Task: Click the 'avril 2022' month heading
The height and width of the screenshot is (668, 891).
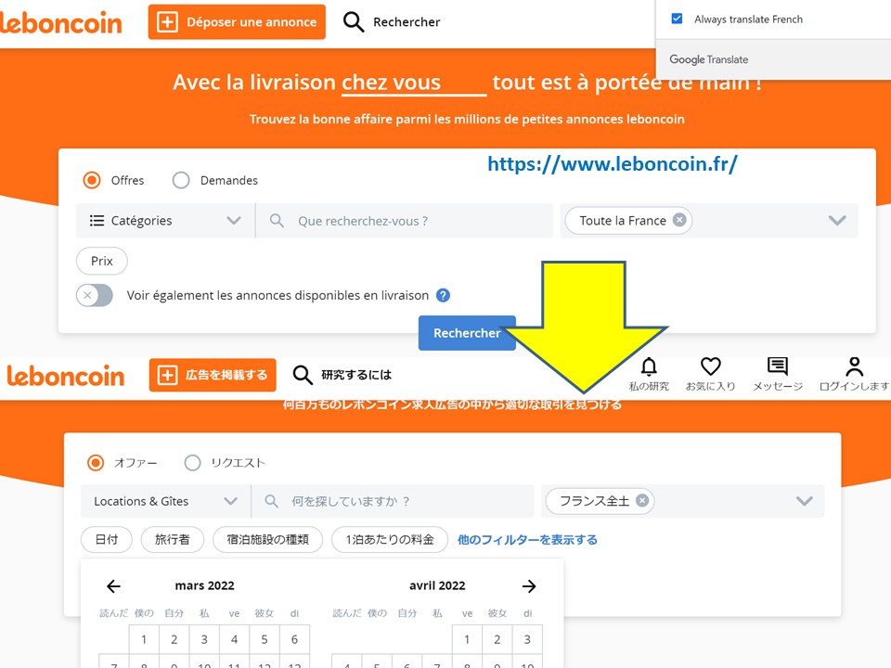Action: [437, 585]
